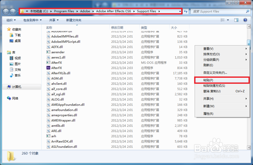The height and width of the screenshot is (165, 253).
Task: Select AMEAppFoundation.dll file row
Action: click(117, 105)
